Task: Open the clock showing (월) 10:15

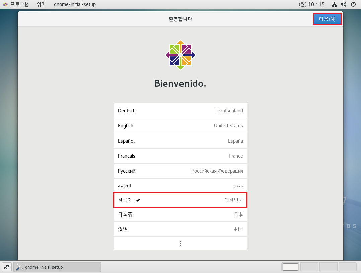Action: coord(312,4)
